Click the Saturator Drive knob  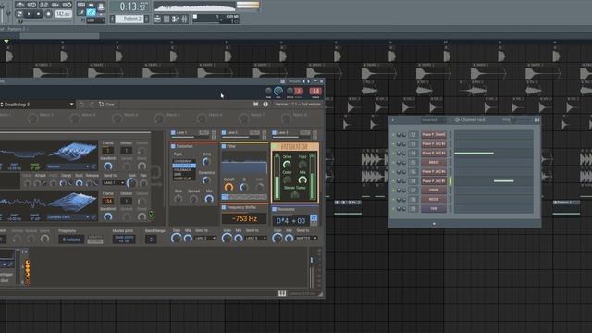coord(287,165)
